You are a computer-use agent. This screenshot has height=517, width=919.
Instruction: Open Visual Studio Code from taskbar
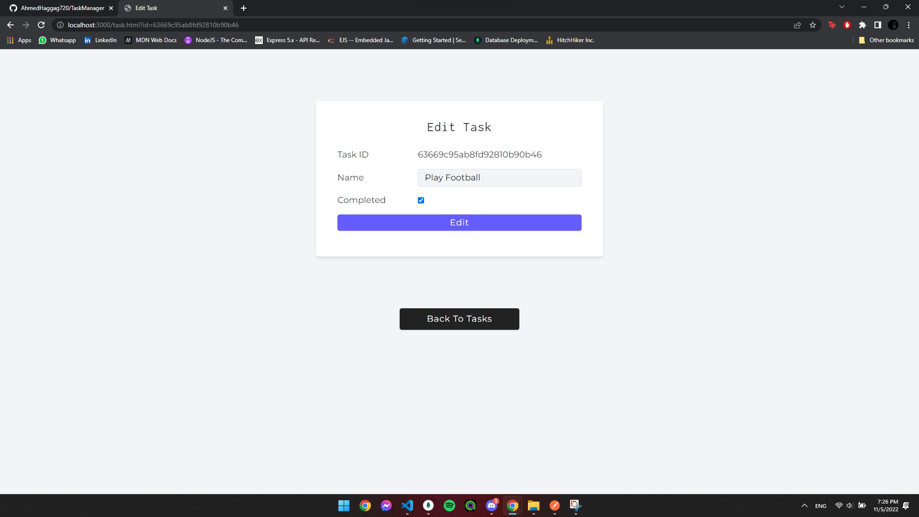point(407,506)
